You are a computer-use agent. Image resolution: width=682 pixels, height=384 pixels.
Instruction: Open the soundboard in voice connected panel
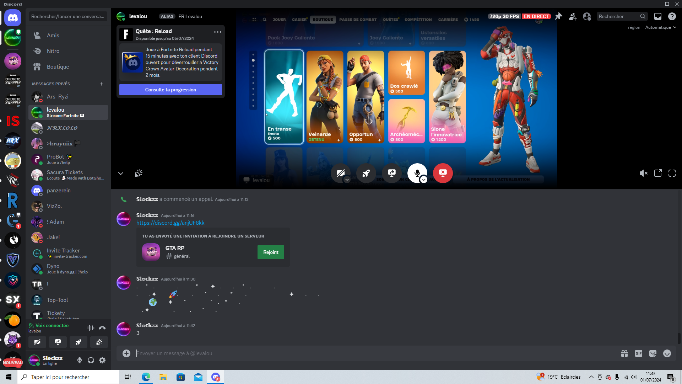[99, 342]
